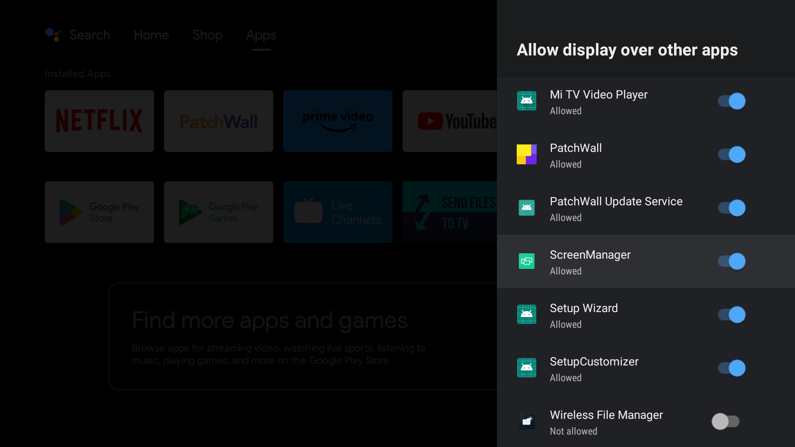The image size is (795, 447).
Task: Launch the PatchWall app tile
Action: [219, 121]
